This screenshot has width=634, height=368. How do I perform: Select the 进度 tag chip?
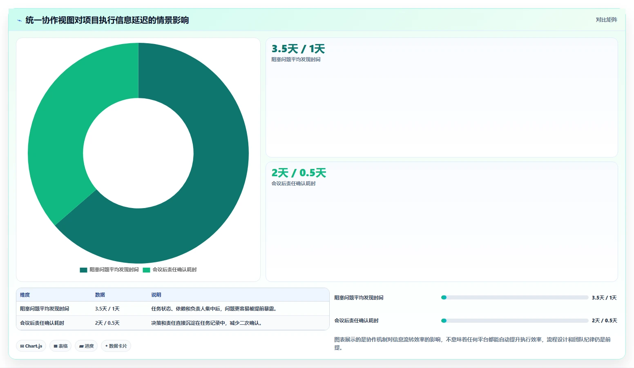click(86, 346)
